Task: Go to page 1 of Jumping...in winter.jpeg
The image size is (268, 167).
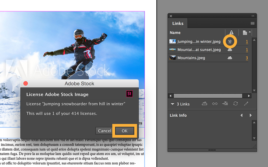Action: click(247, 41)
